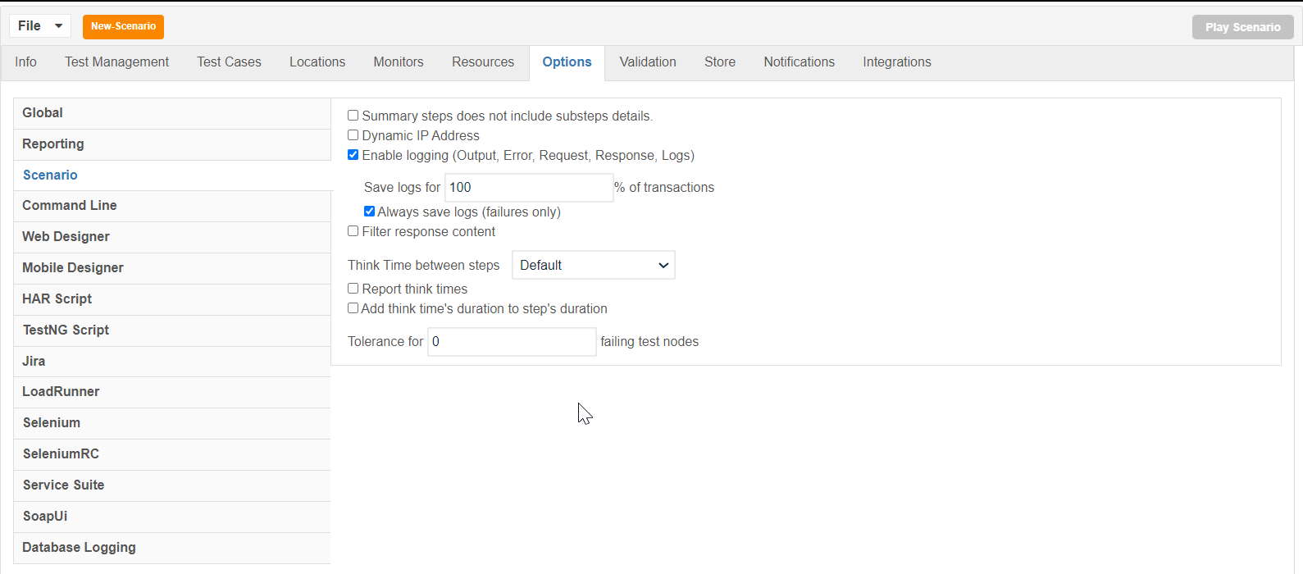Select Jira in the options list

coord(172,362)
